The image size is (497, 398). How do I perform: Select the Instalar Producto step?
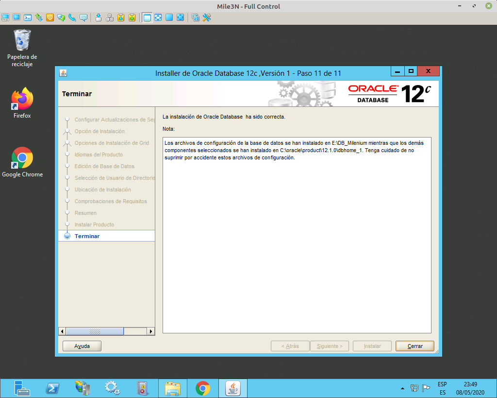tap(95, 225)
